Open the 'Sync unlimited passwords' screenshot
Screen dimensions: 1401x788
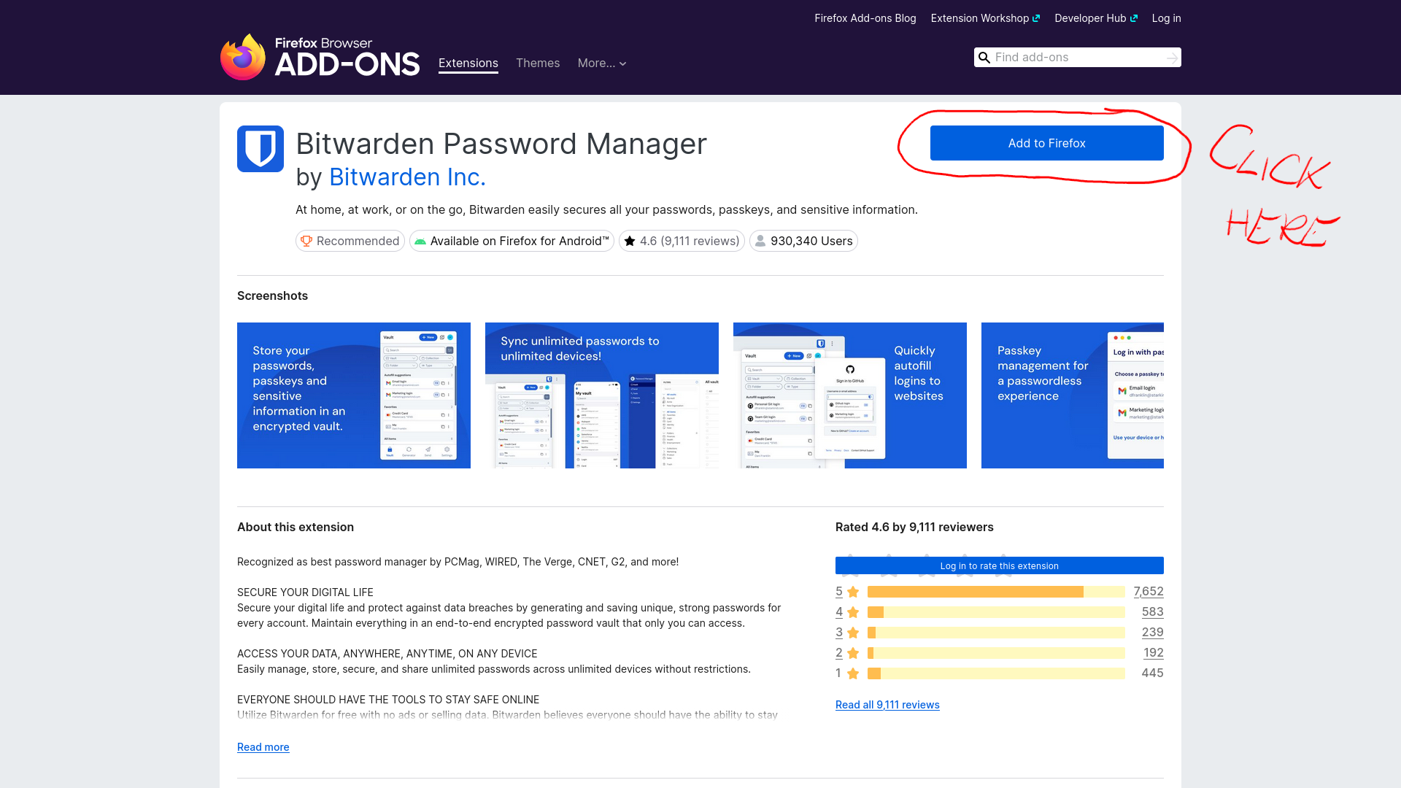tap(601, 395)
